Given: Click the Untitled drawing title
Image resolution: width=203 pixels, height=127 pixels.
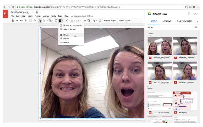Looking at the screenshot, I should [20, 12].
